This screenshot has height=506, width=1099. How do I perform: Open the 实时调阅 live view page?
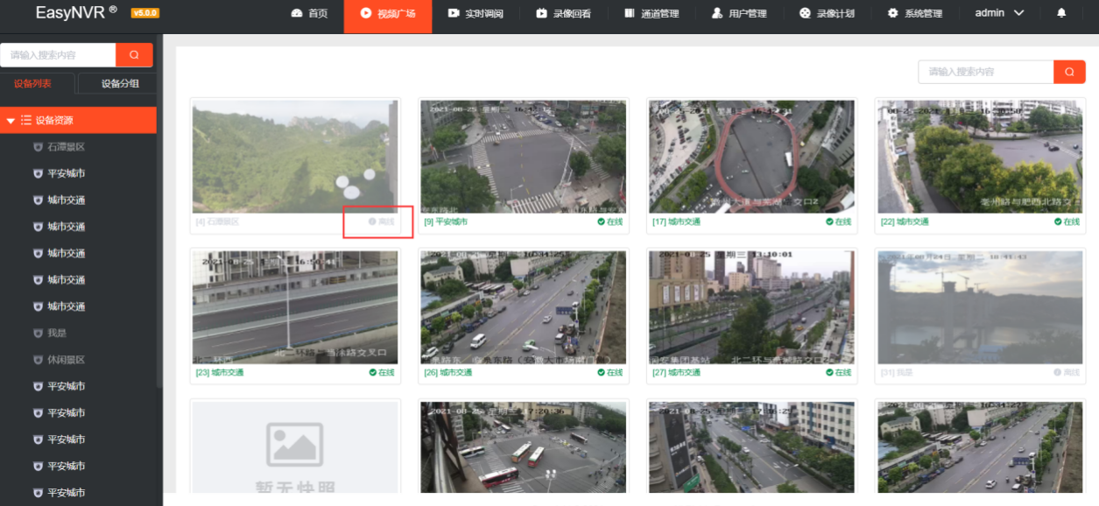coord(476,13)
